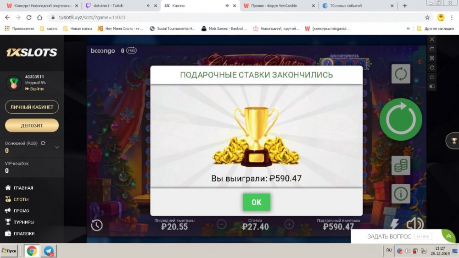This screenshot has height=258, width=459.
Task: Refresh the main balance icon
Action: 43,143
